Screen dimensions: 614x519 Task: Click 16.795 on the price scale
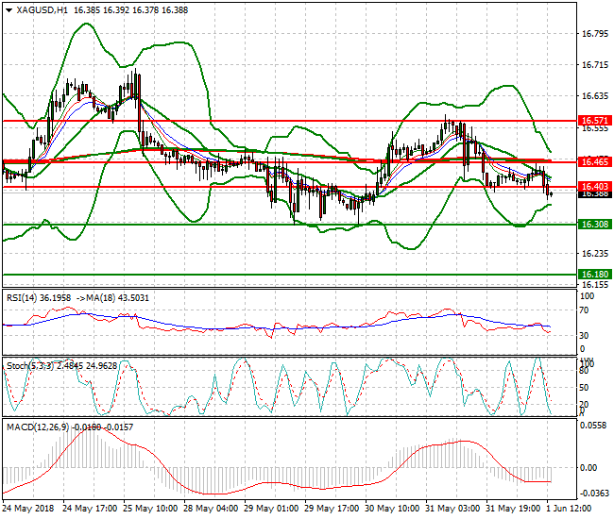[593, 34]
